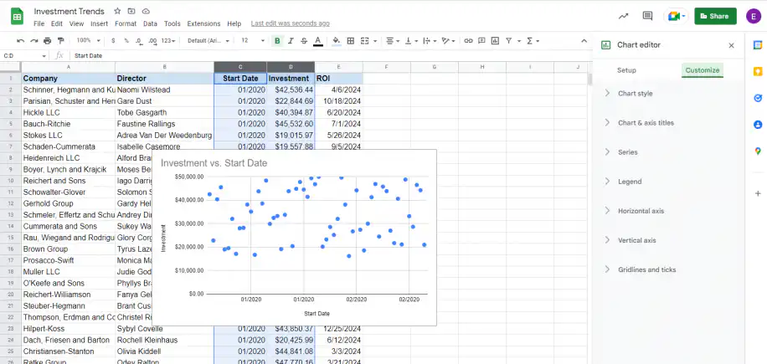The width and height of the screenshot is (767, 364).
Task: Click the Merge cells icon
Action: click(x=364, y=41)
